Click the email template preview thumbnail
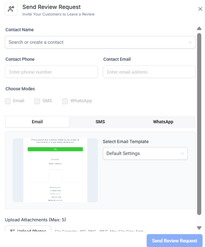 coord(55,170)
